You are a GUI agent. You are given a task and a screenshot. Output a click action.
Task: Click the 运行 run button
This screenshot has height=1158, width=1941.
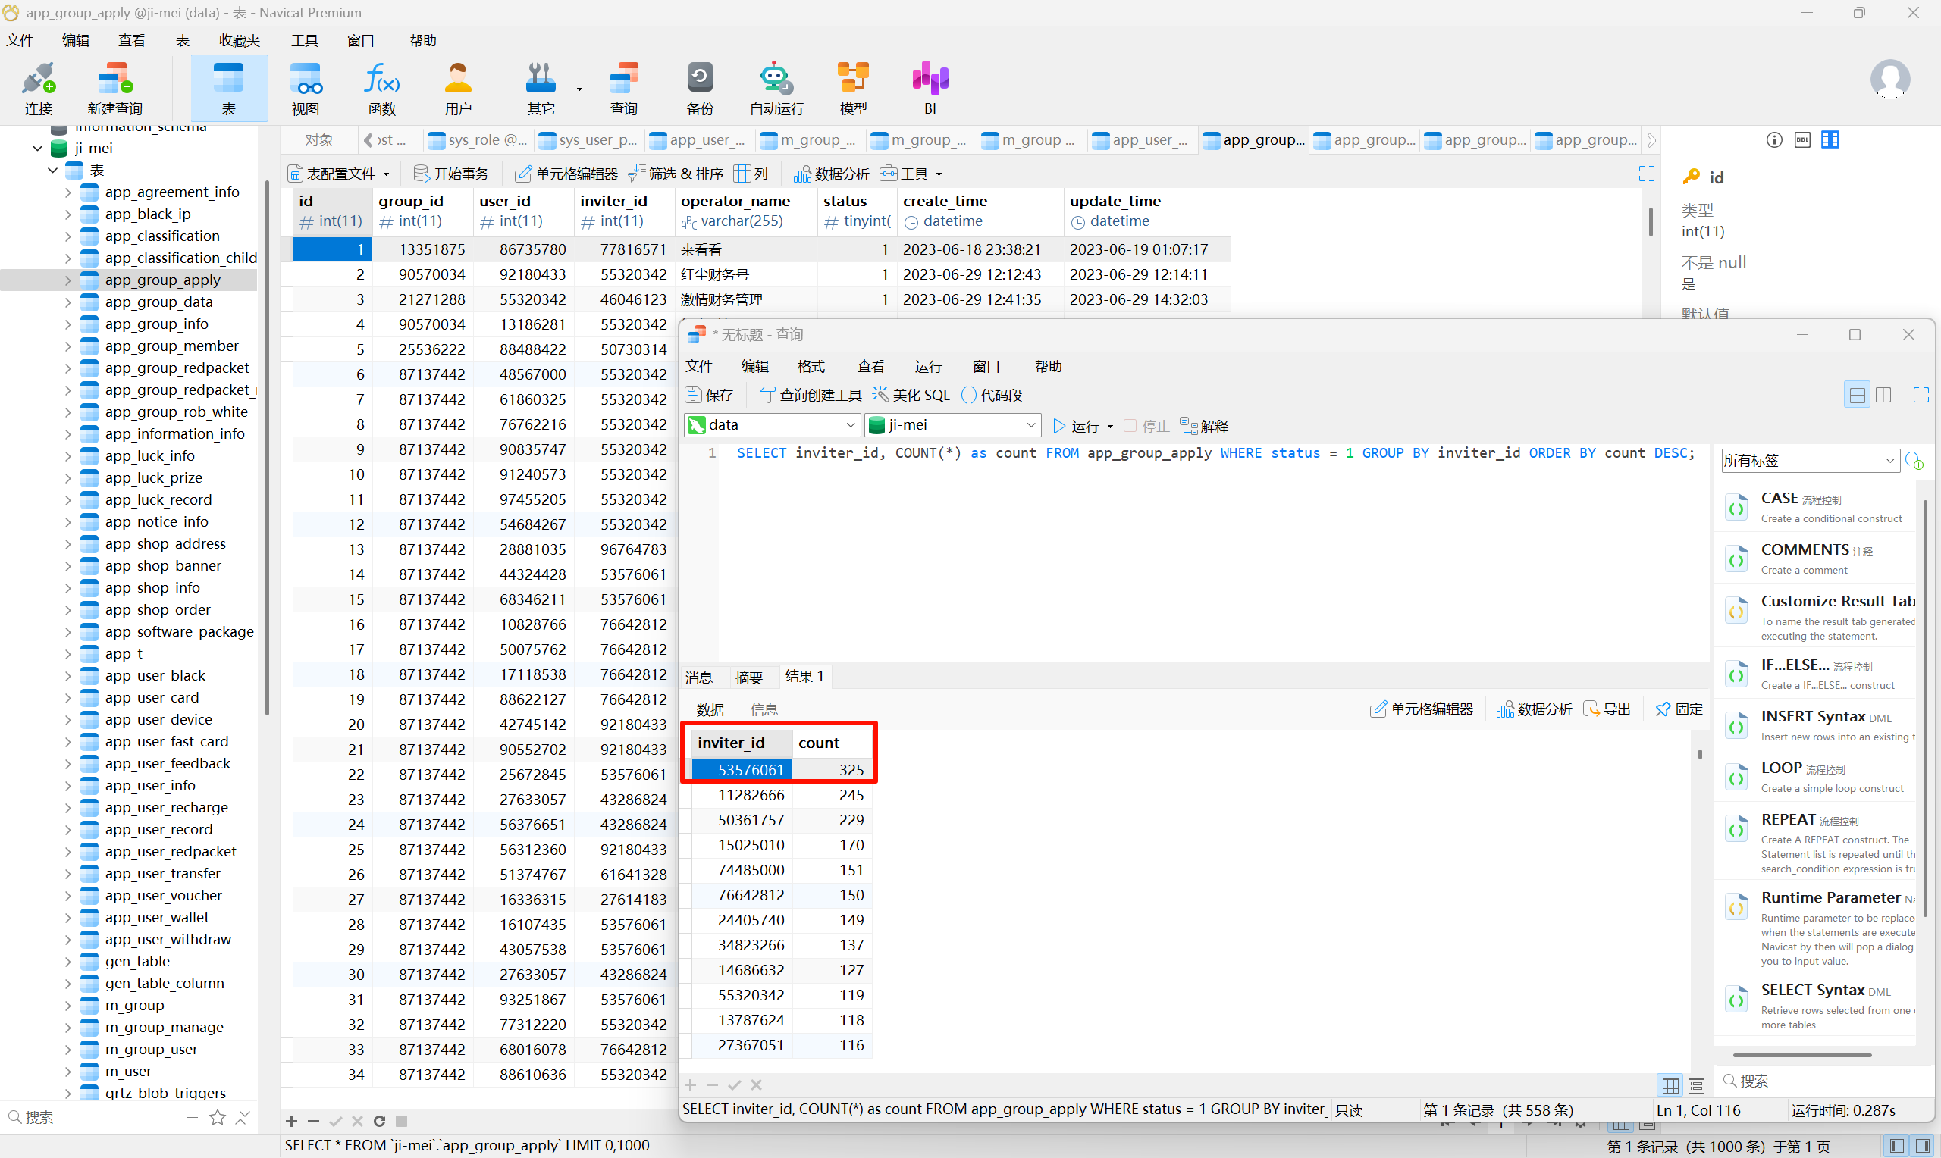coord(1077,425)
